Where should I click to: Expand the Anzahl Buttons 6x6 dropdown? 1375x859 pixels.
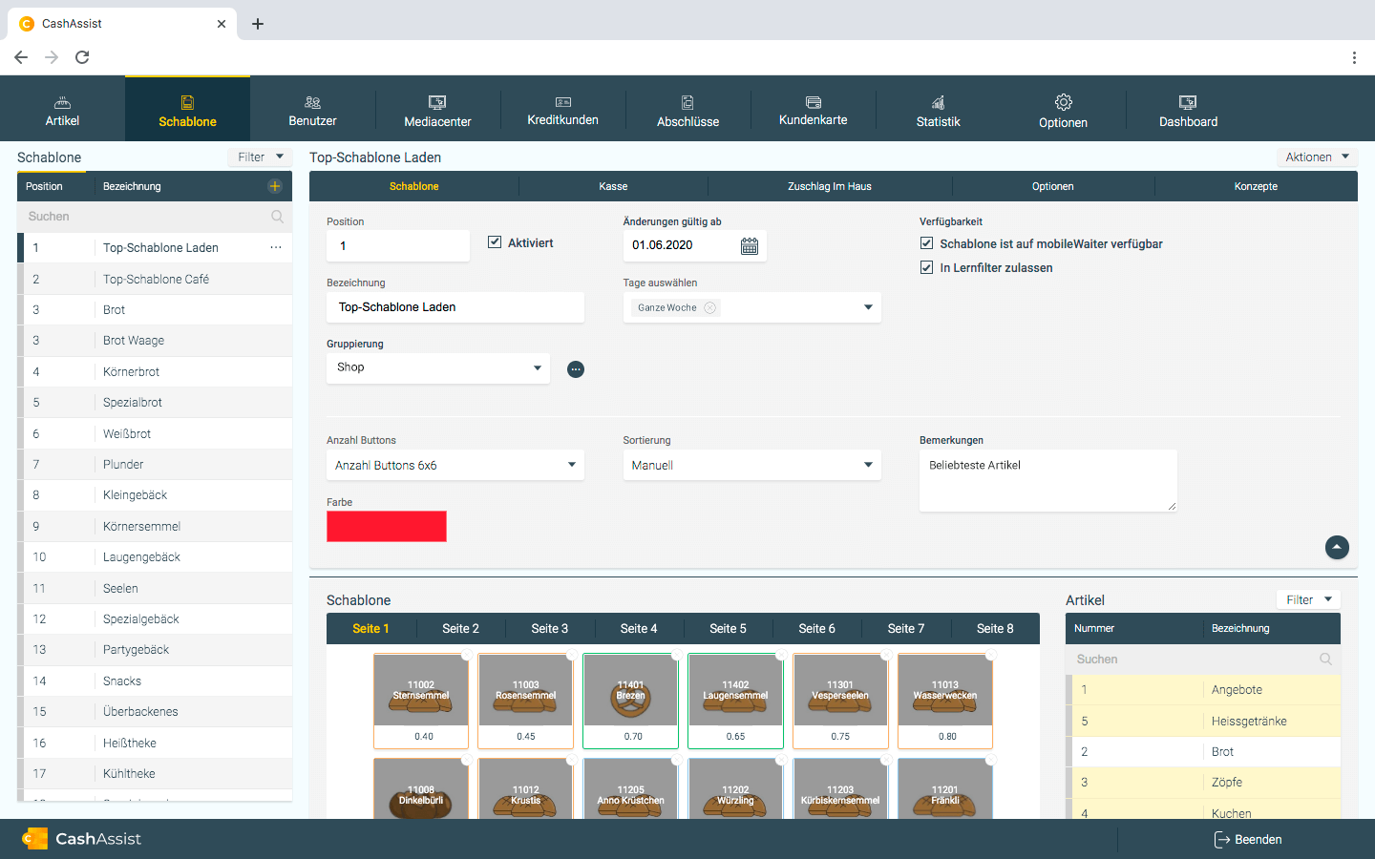[455, 465]
